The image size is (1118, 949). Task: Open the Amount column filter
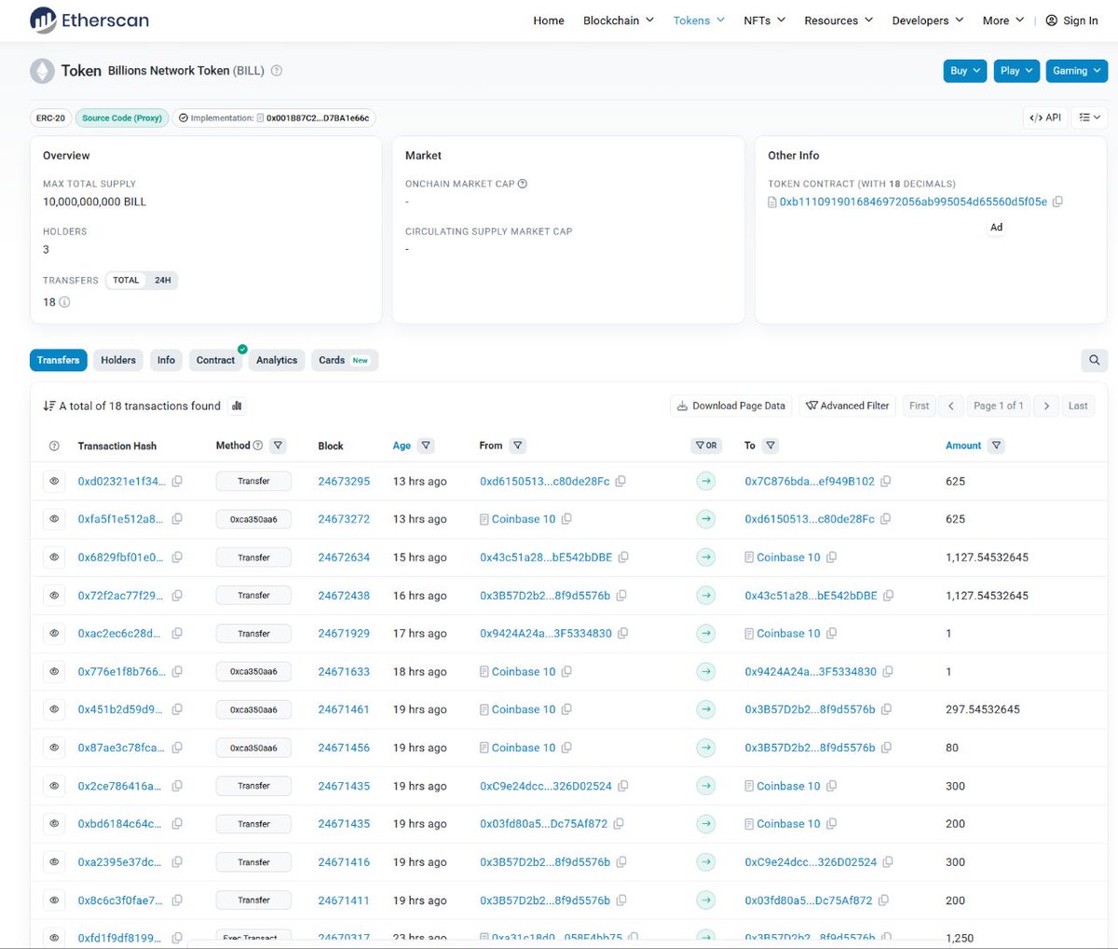coord(997,446)
